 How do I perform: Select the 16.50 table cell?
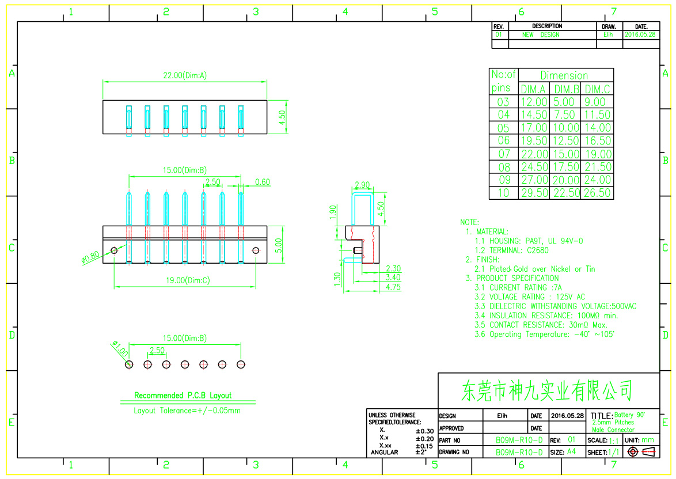(x=598, y=140)
